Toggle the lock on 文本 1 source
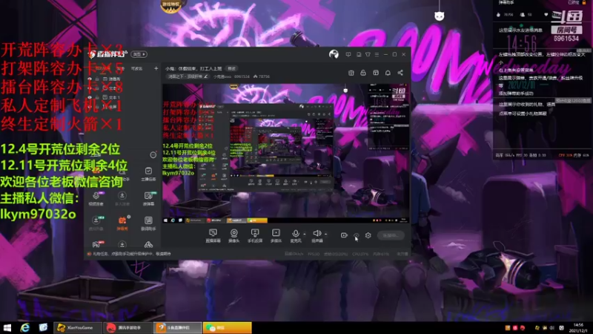The height and width of the screenshot is (334, 593). tap(97, 97)
